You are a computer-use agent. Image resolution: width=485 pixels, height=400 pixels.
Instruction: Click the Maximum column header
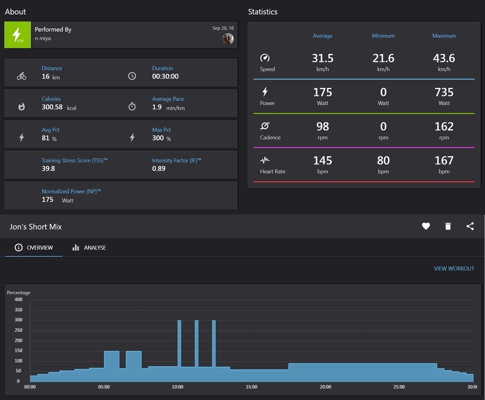[444, 36]
